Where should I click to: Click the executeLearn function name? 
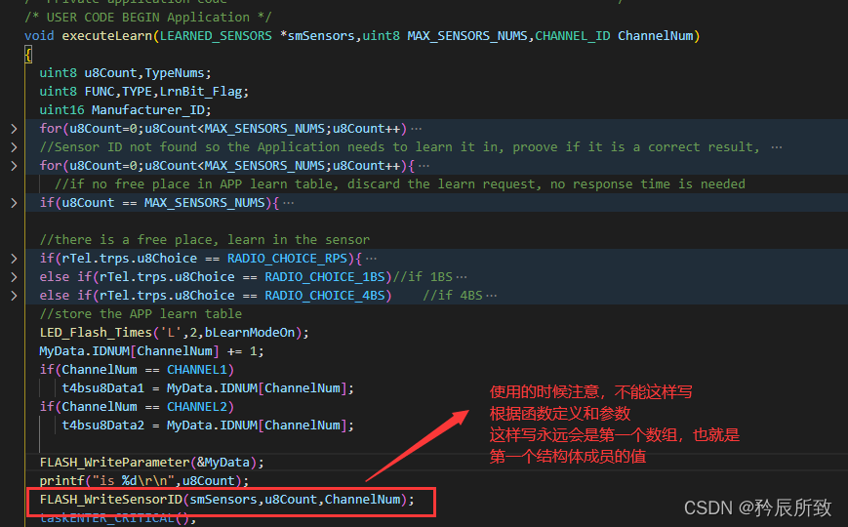pos(107,36)
